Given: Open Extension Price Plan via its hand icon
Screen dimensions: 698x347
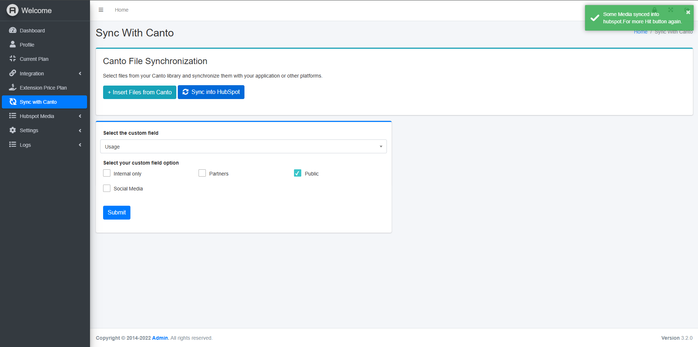Looking at the screenshot, I should [x=13, y=87].
